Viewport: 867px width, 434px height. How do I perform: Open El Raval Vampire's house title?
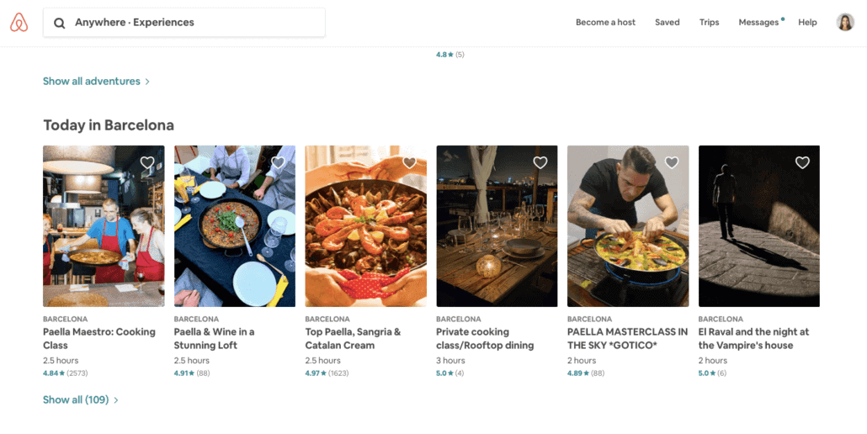pyautogui.click(x=753, y=338)
